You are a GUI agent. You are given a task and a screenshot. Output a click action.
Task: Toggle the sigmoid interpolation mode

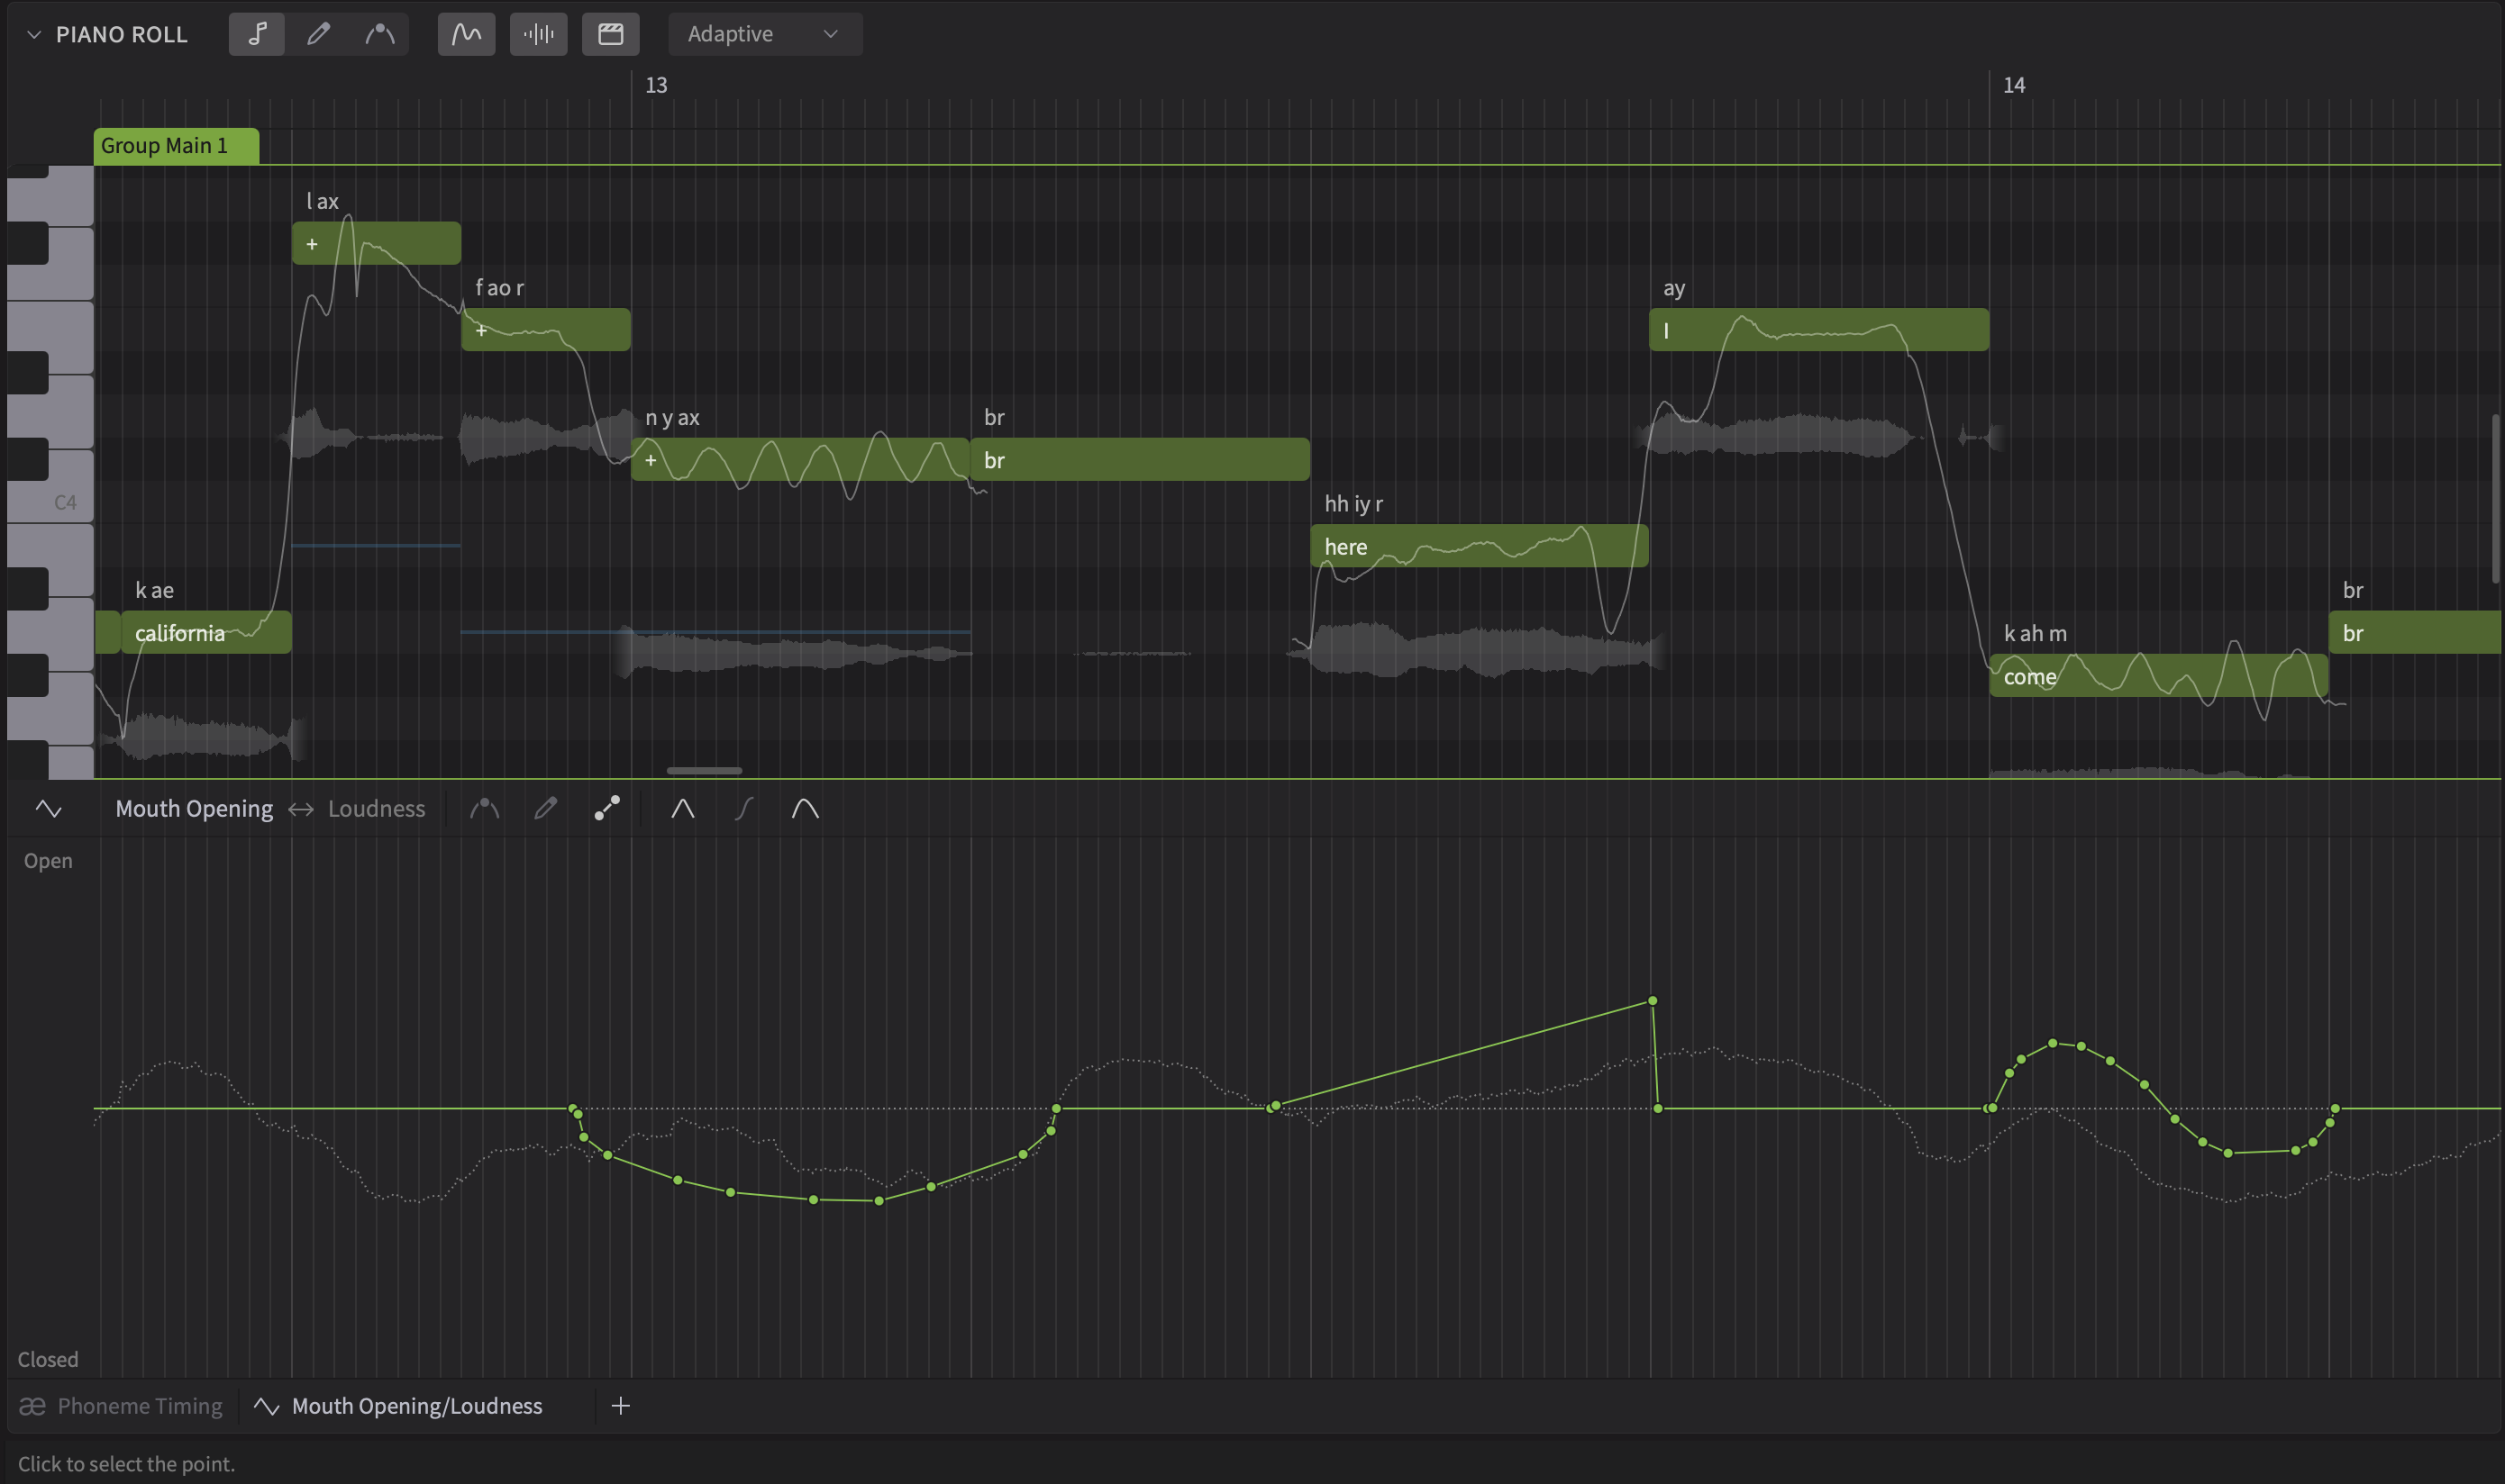[x=744, y=808]
